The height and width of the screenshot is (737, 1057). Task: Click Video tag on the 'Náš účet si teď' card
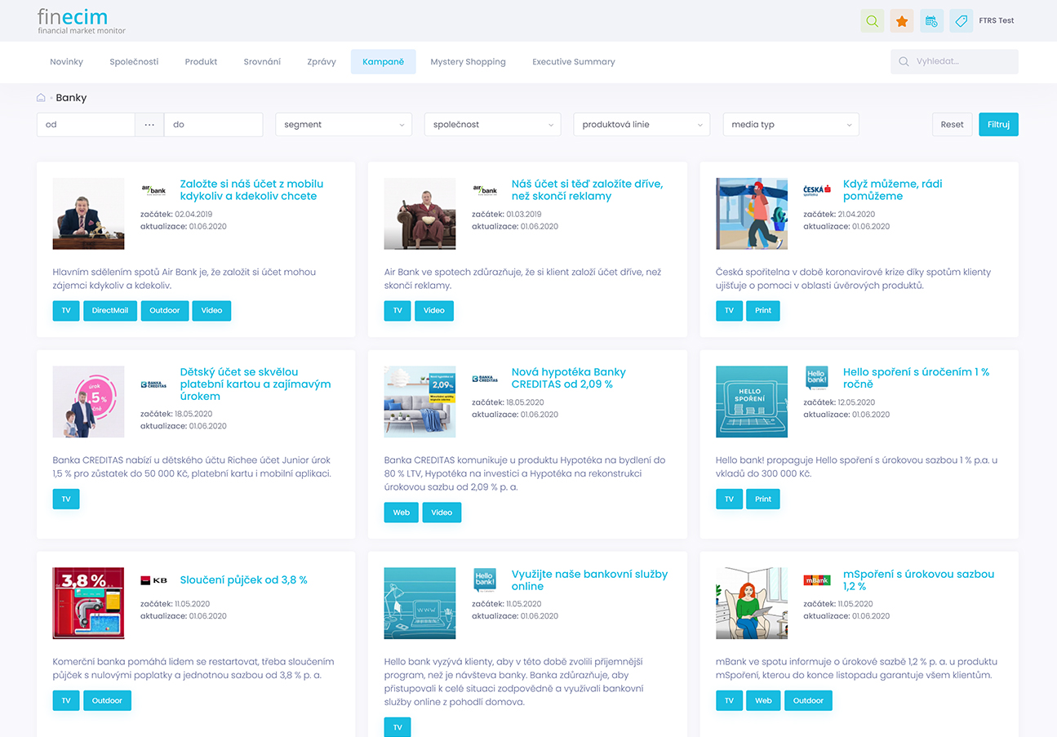coord(434,311)
